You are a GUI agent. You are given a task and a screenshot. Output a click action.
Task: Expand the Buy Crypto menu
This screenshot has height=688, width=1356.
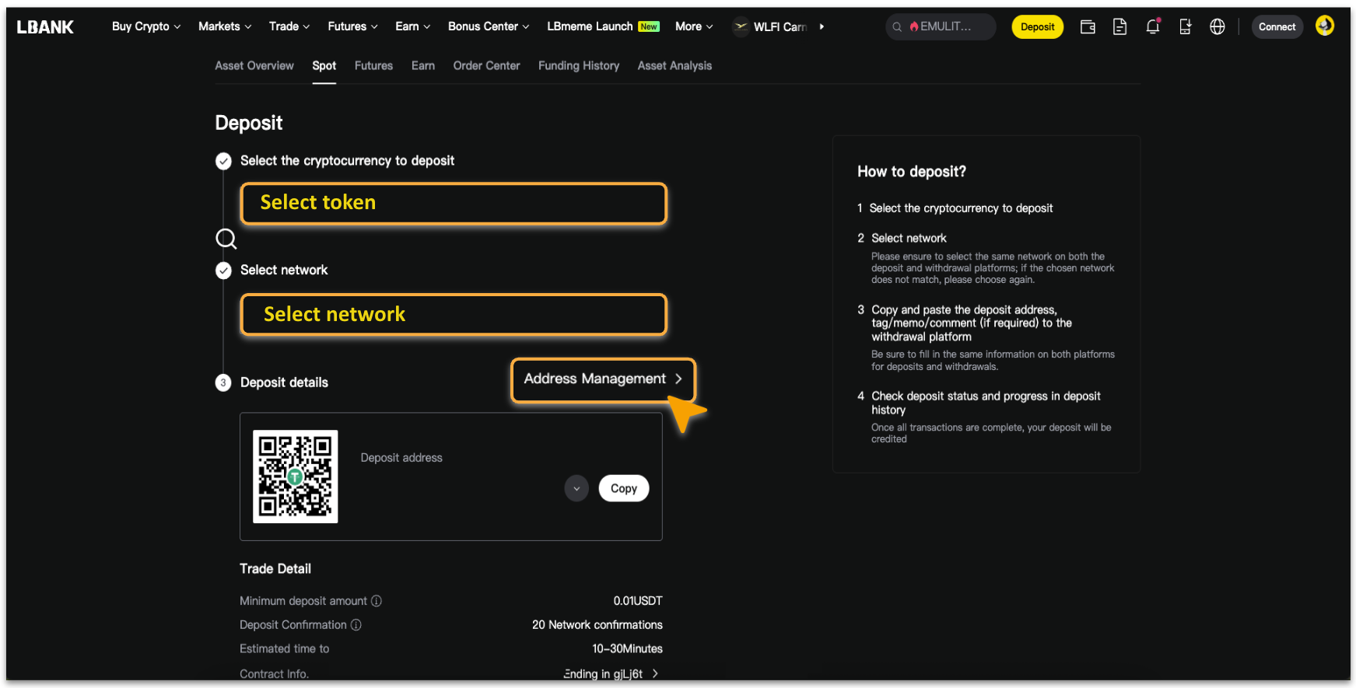click(x=146, y=26)
